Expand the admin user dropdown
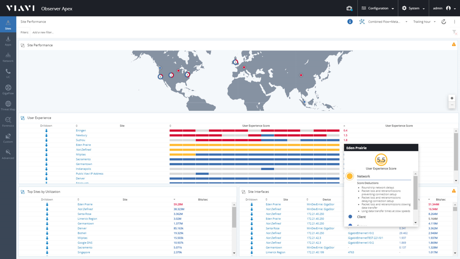The height and width of the screenshot is (259, 460). point(444,8)
